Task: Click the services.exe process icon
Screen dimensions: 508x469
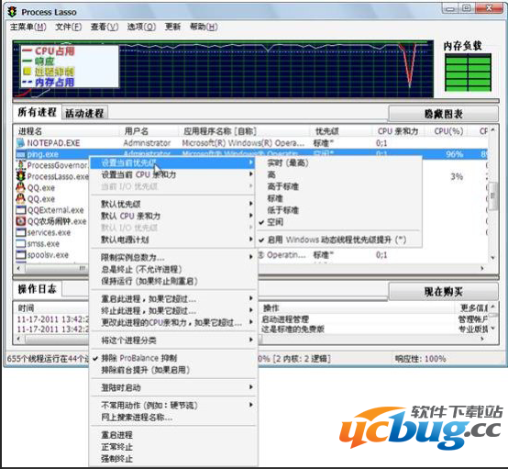Action: [21, 232]
